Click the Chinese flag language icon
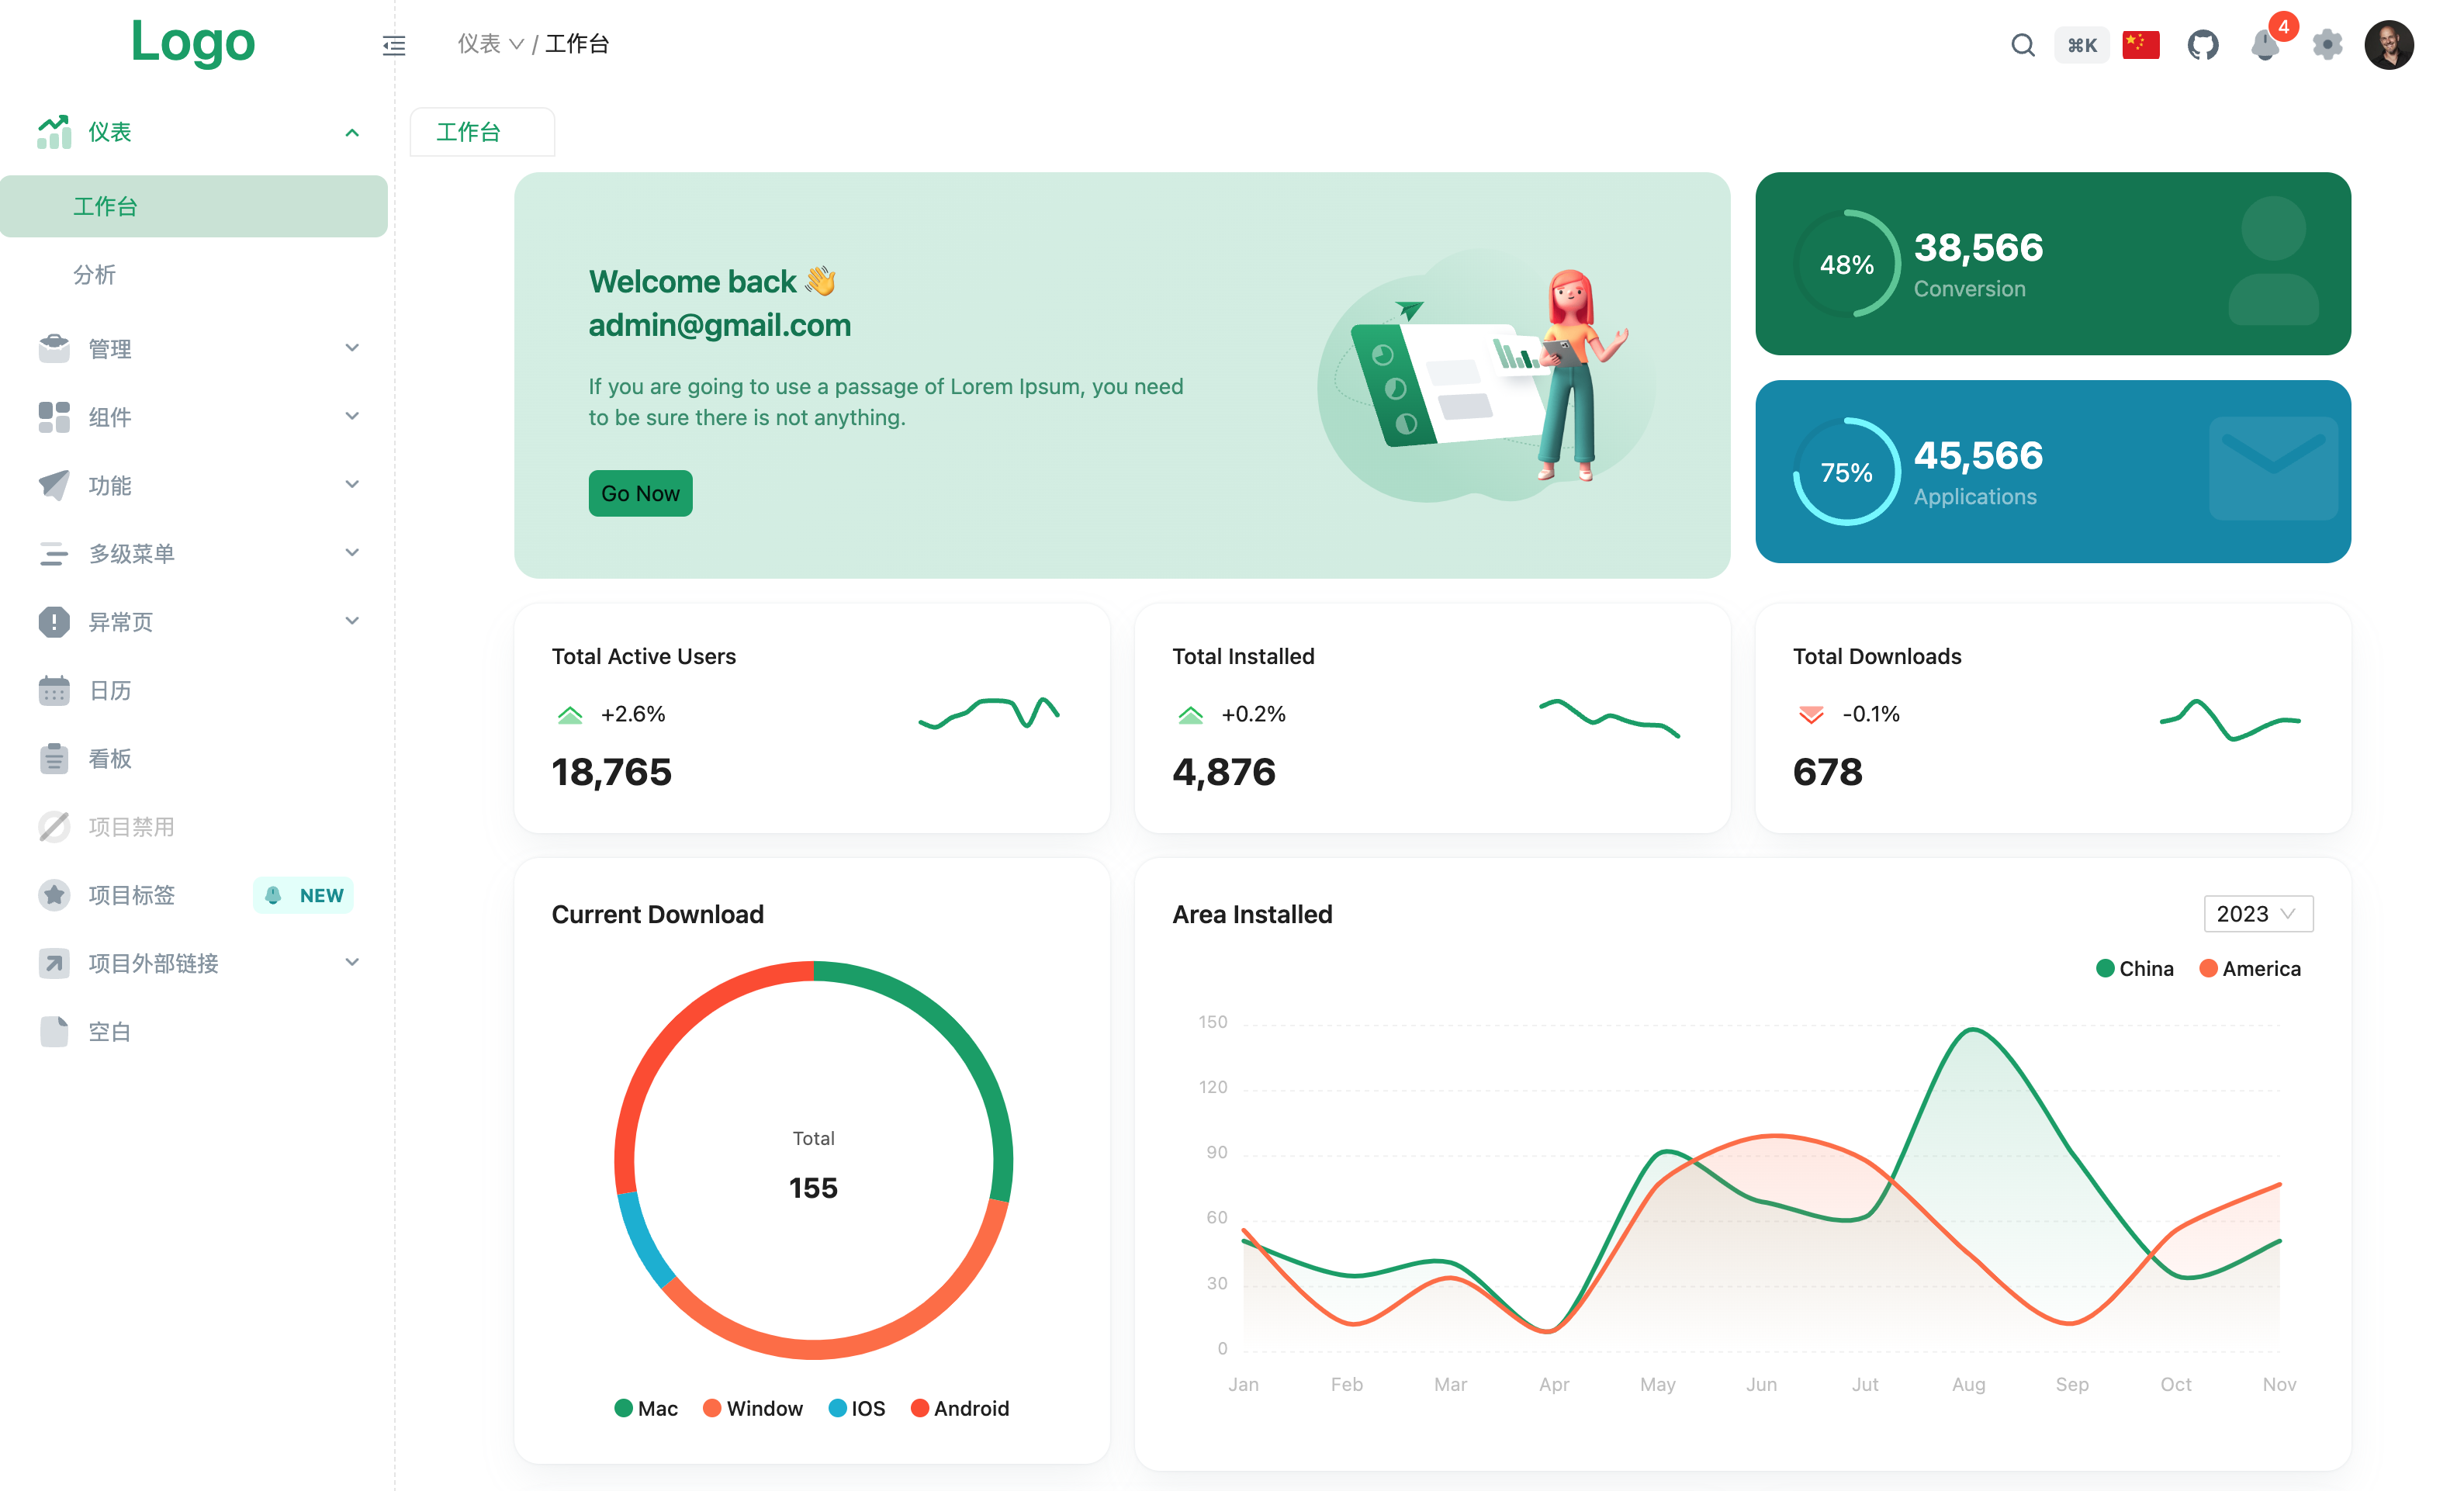This screenshot has width=2464, height=1491. [2140, 45]
